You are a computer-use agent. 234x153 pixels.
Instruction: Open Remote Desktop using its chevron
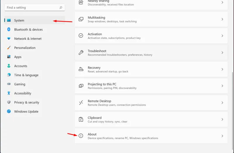click(222, 103)
